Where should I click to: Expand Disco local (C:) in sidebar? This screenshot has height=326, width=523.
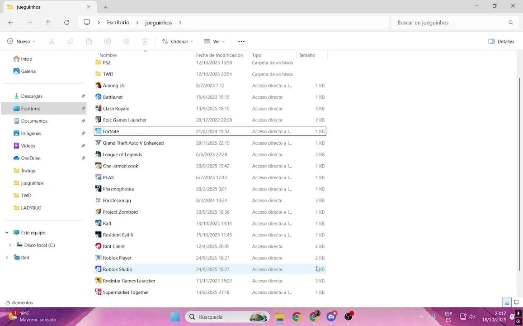10,245
